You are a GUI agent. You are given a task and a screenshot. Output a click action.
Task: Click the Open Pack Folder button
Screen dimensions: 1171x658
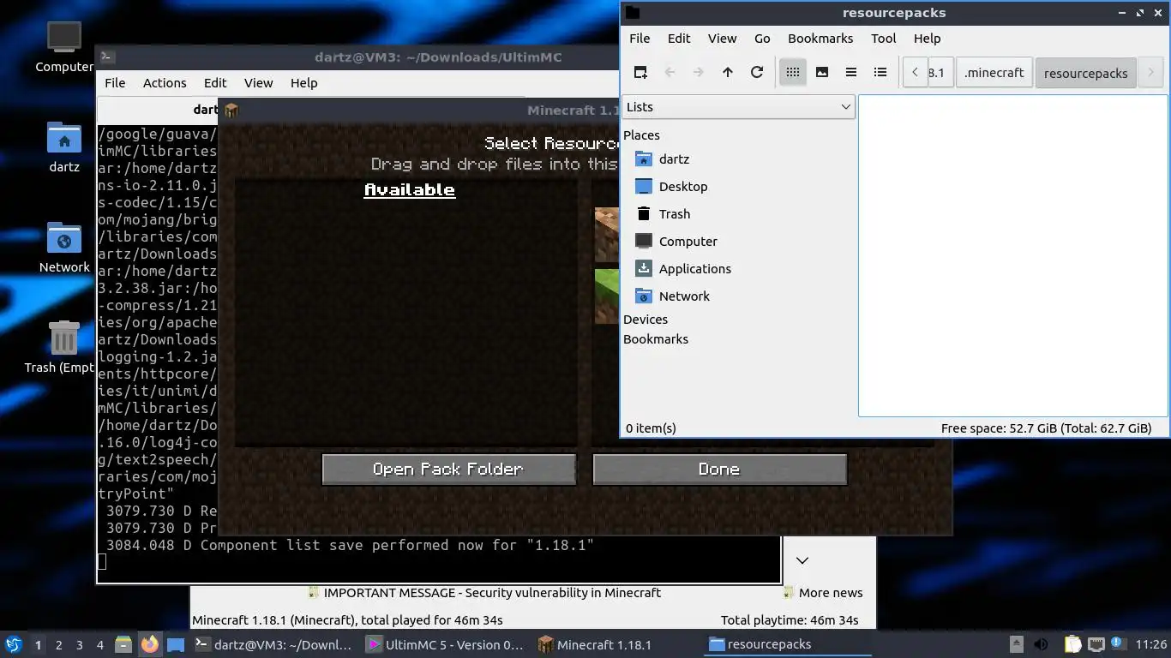[x=448, y=470]
